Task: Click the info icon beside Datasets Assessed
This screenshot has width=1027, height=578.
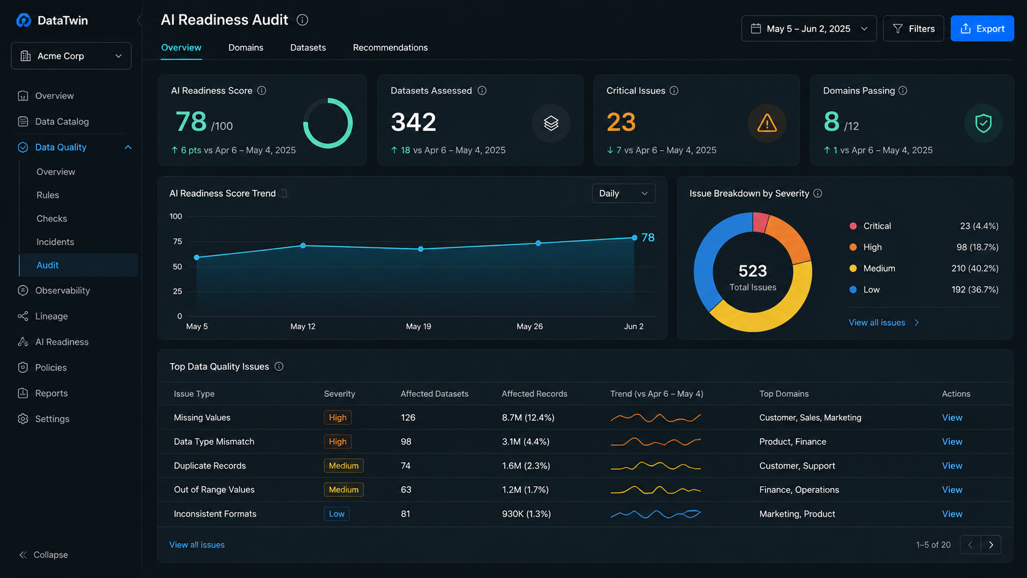Action: coord(482,90)
